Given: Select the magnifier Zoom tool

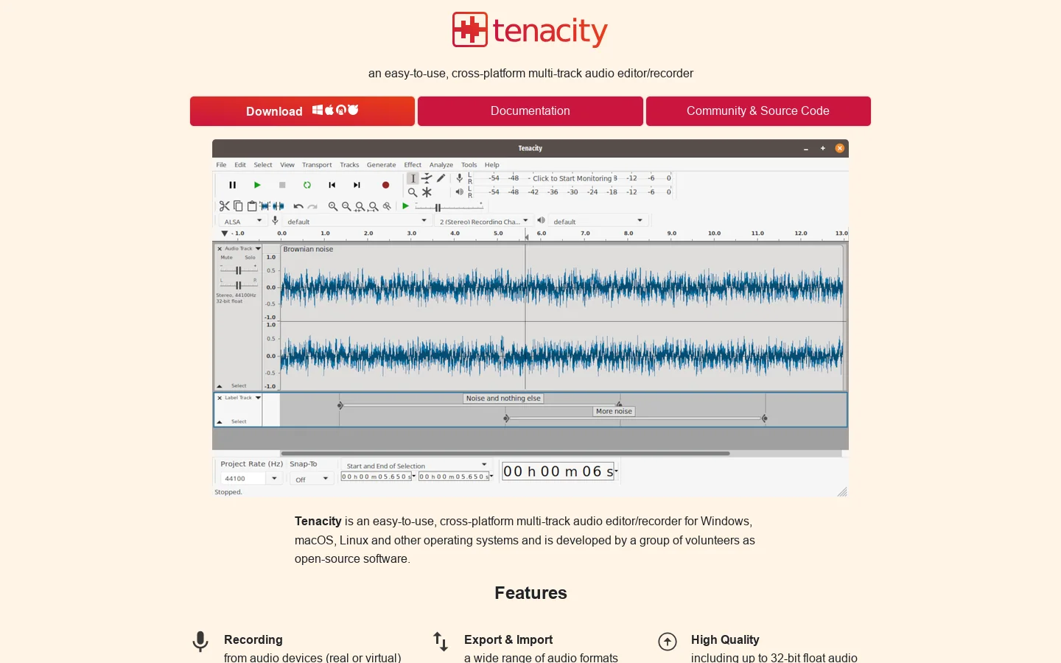Looking at the screenshot, I should click(413, 192).
